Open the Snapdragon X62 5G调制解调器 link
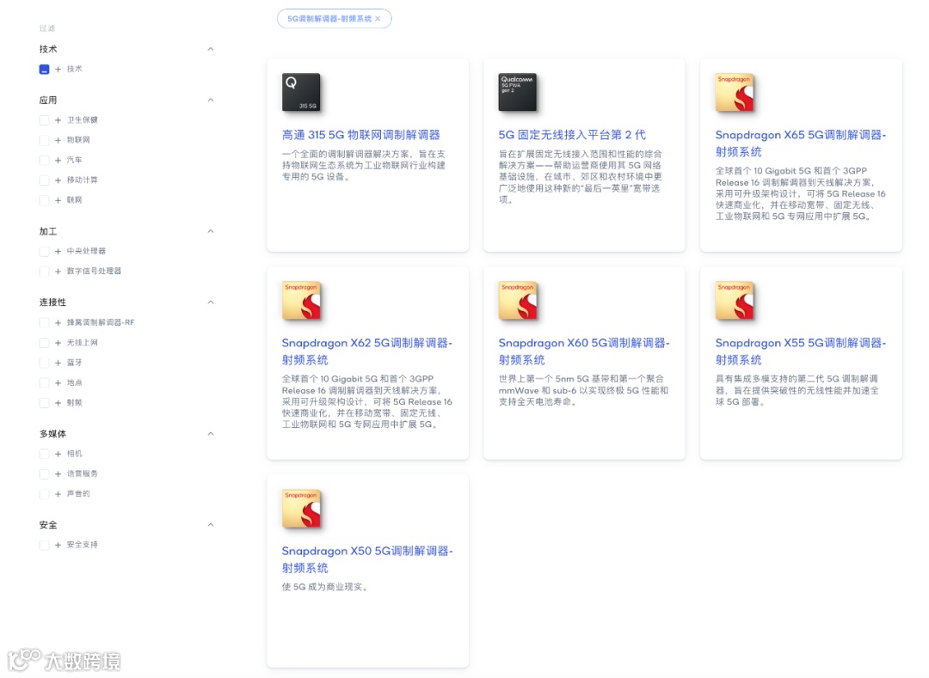 tap(366, 351)
